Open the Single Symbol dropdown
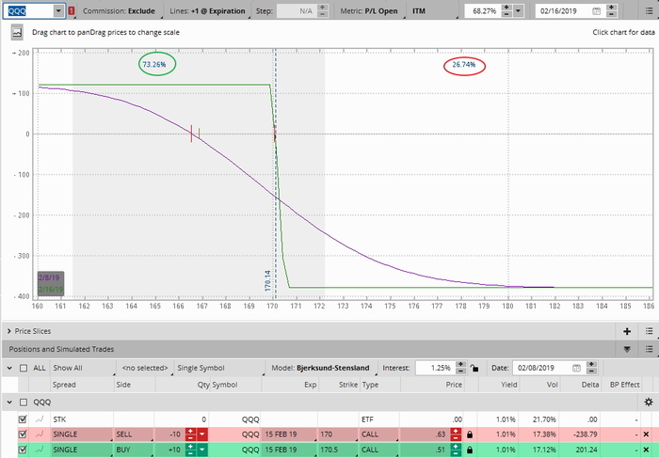The height and width of the screenshot is (458, 659). (x=220, y=368)
